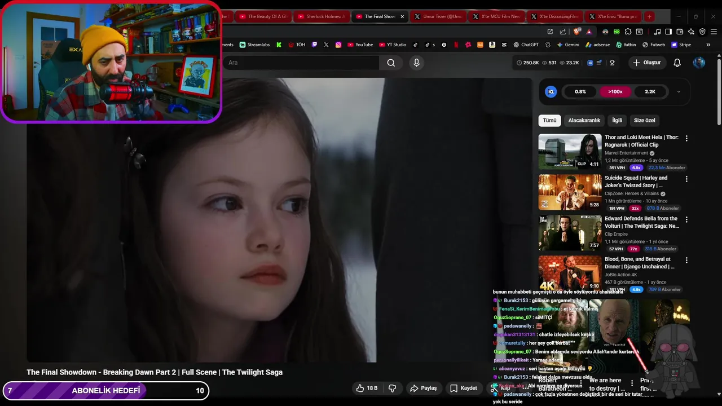Open the futbin bookmark

(626, 45)
